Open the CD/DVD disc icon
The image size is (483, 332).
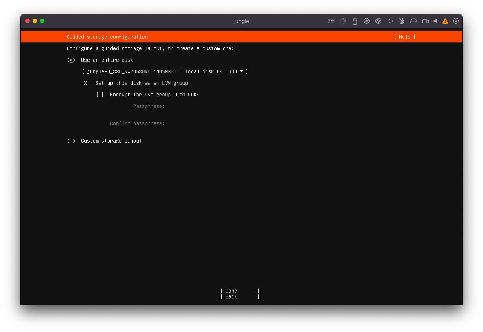(x=367, y=21)
